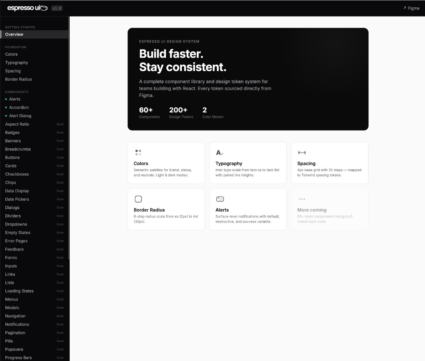Click Breadcrumbs sidebar item
The image size is (425, 361).
pos(34,149)
